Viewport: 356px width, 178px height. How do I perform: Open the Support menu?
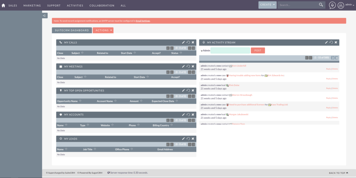54,6
